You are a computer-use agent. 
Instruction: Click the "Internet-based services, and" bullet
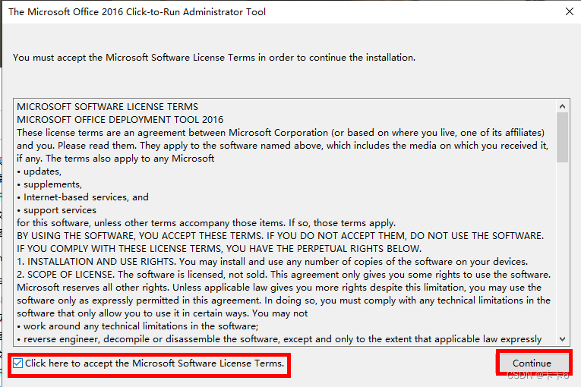86,197
